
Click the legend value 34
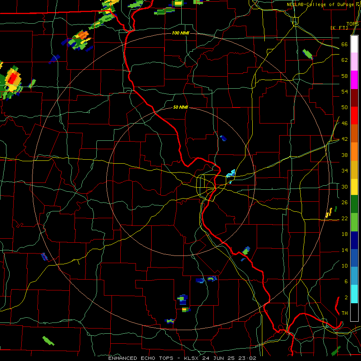pos(345,170)
